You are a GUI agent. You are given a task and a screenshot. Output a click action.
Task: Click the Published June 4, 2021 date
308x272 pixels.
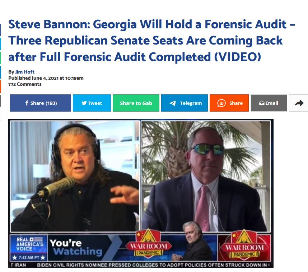point(46,78)
